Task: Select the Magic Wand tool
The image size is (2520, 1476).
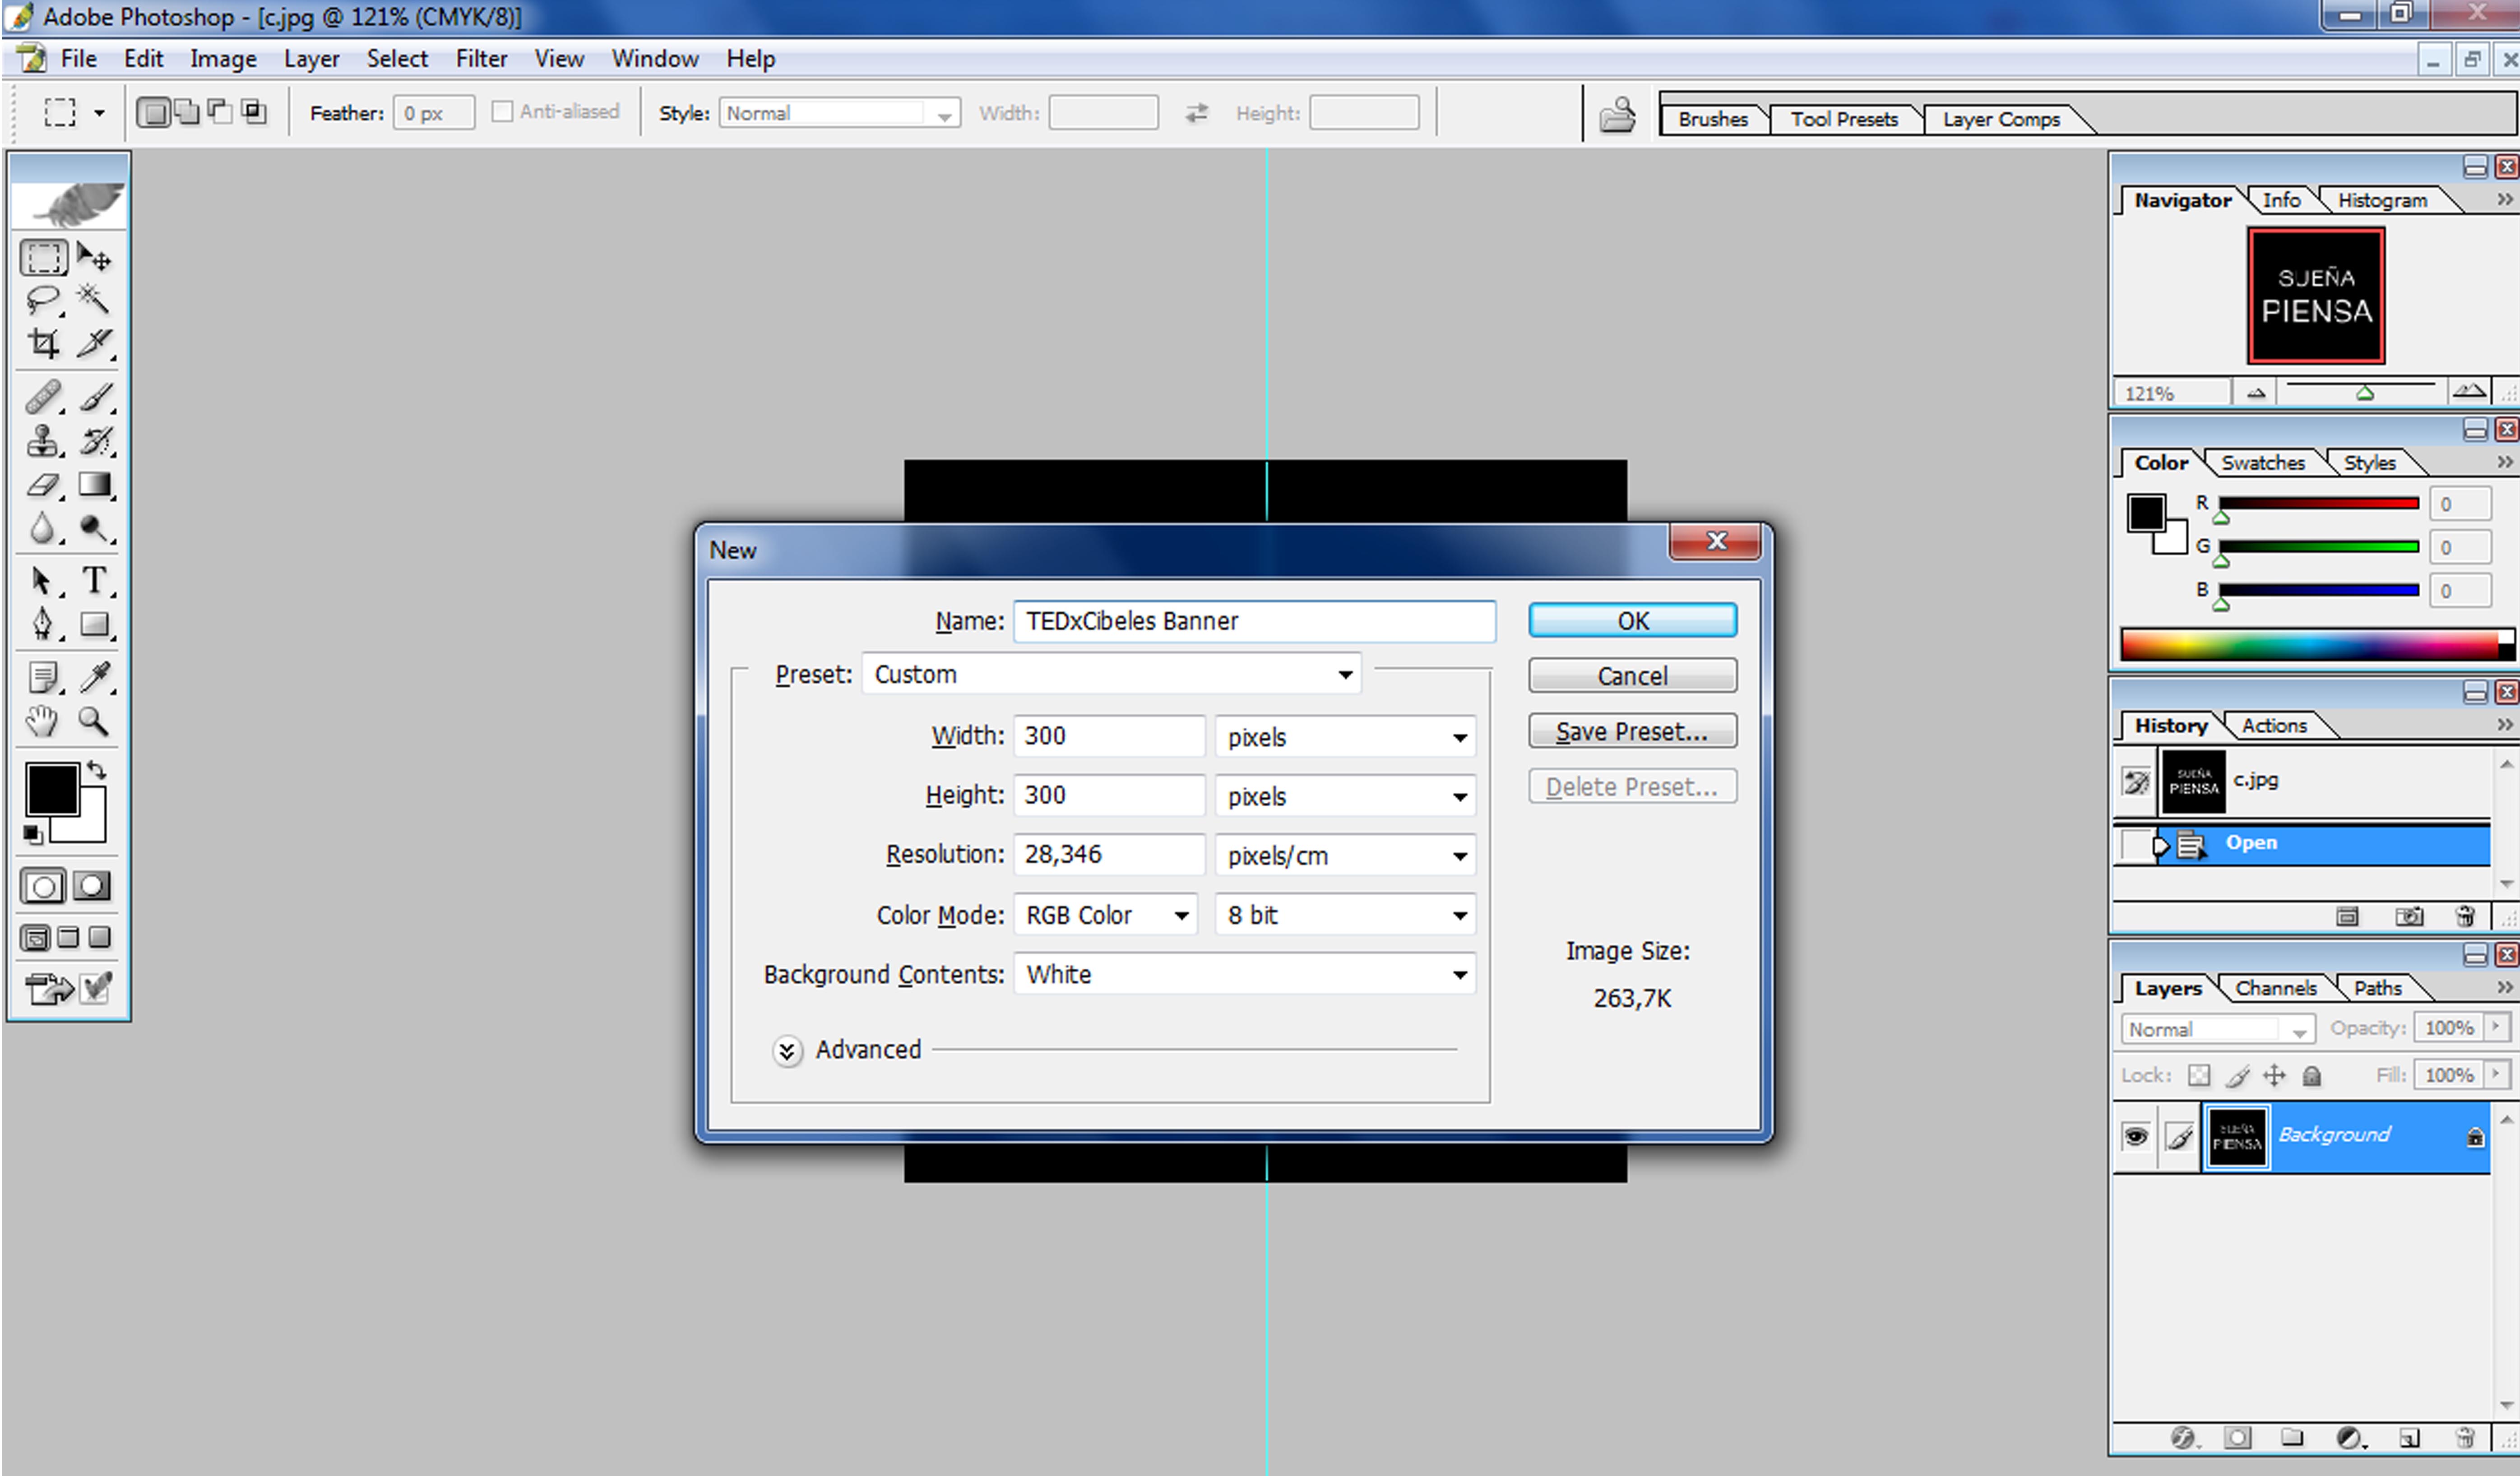Action: pyautogui.click(x=94, y=299)
